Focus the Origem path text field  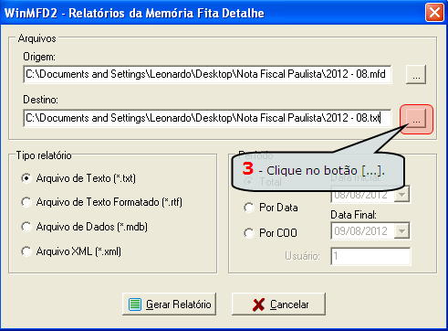207,74
